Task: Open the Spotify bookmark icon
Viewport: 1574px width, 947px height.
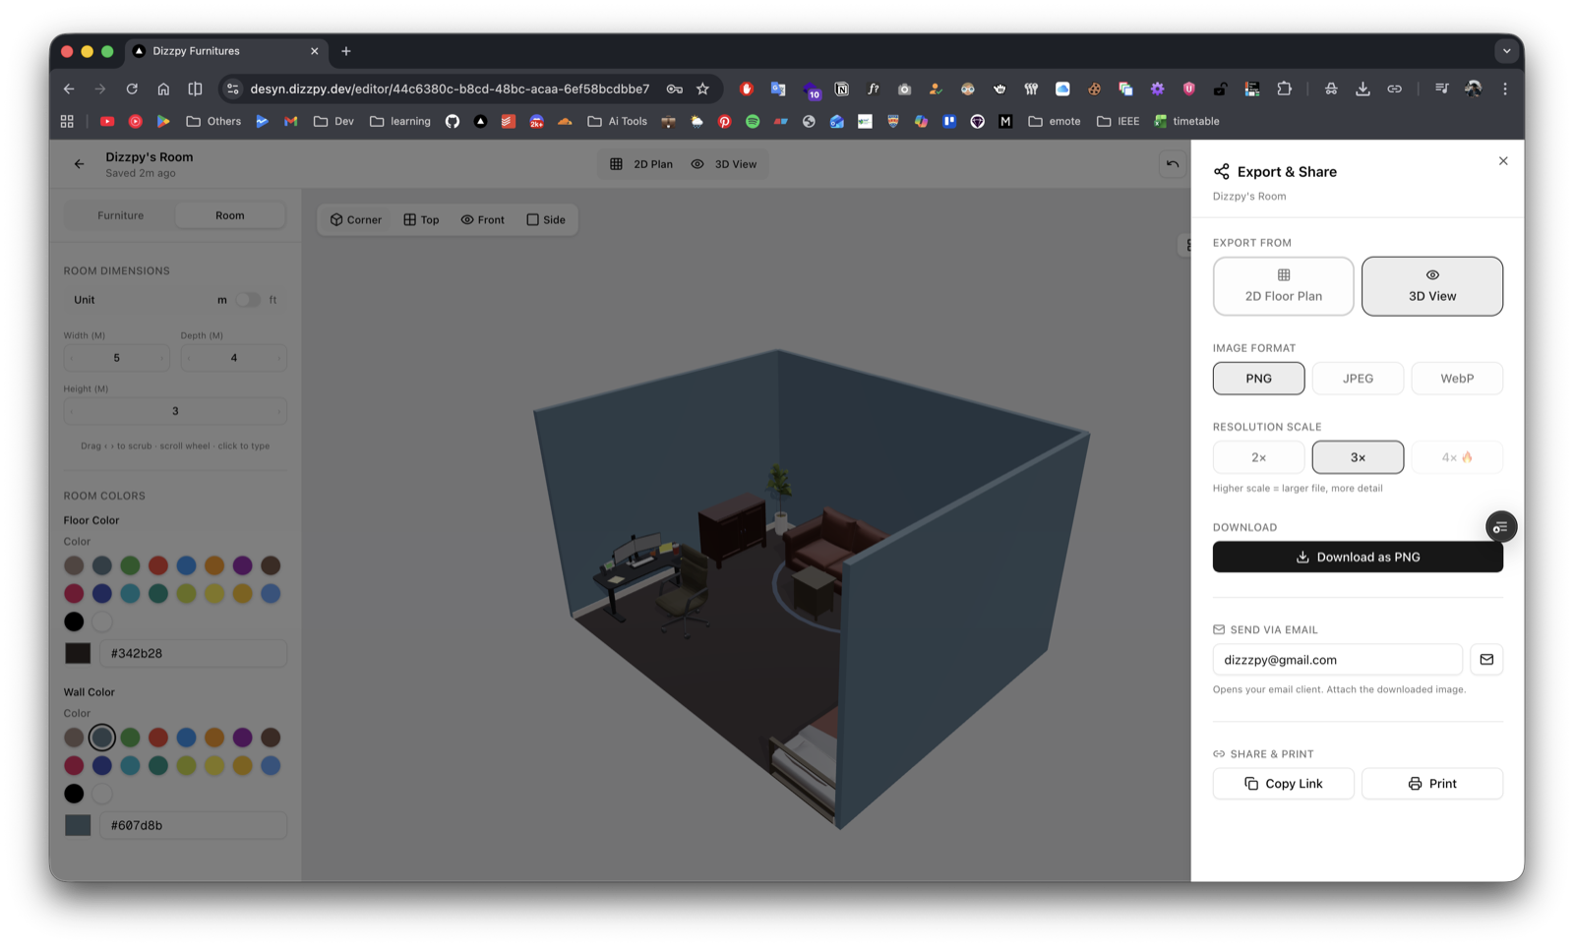Action: click(753, 121)
